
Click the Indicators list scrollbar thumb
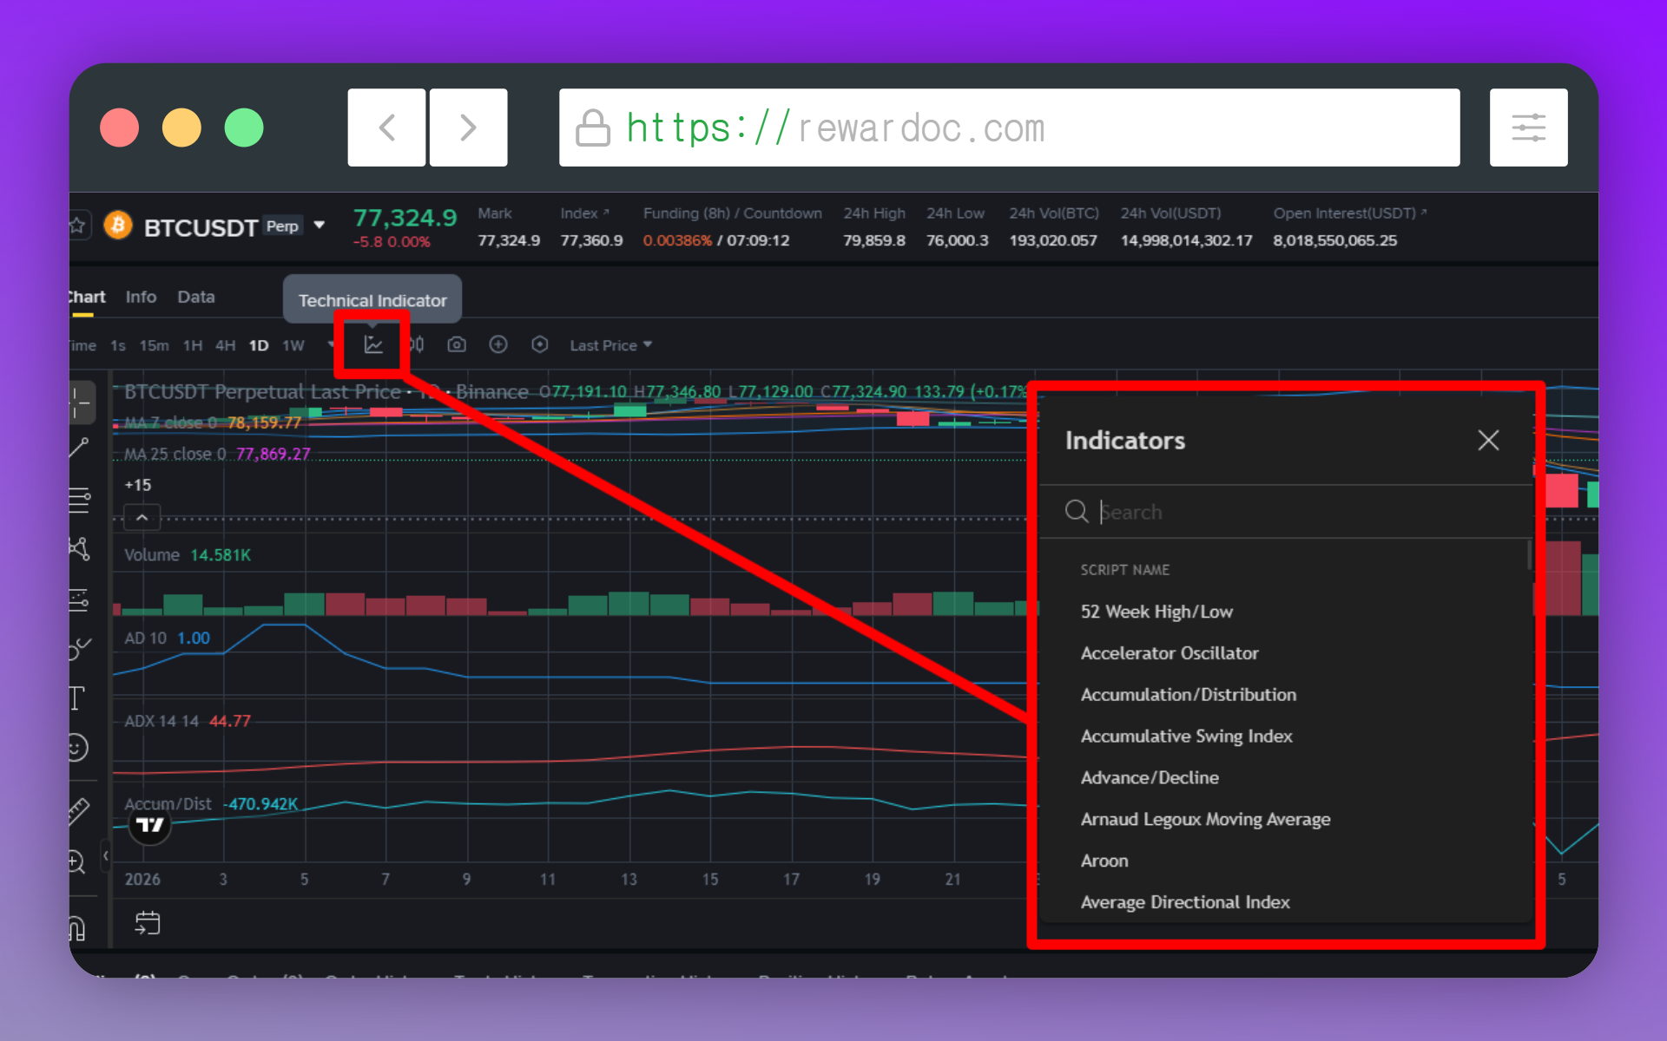[x=1529, y=555]
